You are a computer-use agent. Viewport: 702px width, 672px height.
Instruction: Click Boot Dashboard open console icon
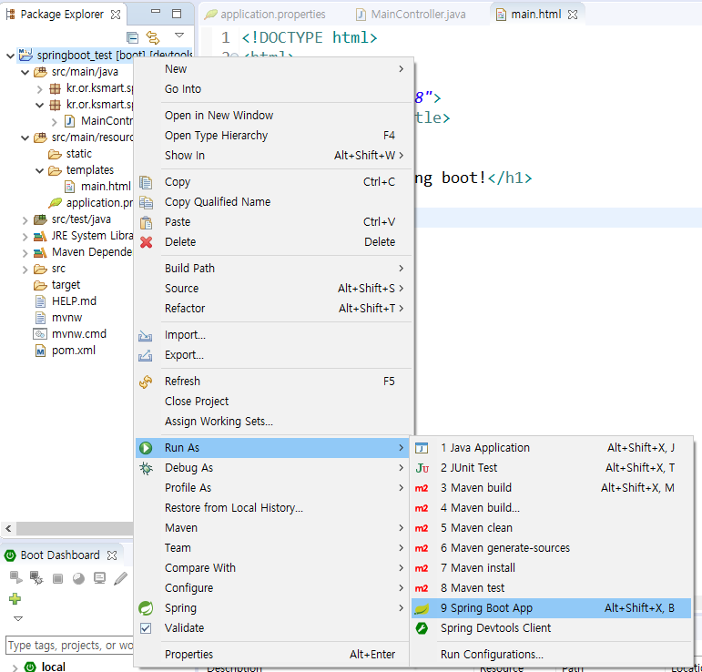99,578
